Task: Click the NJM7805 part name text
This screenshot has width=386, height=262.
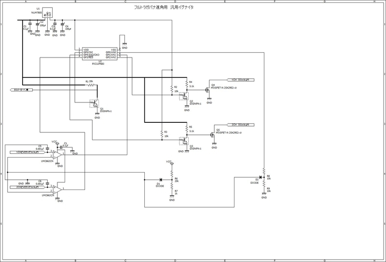Action: tap(37, 12)
